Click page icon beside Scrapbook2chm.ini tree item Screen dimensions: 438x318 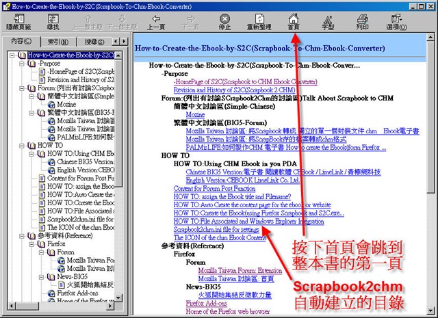point(42,220)
